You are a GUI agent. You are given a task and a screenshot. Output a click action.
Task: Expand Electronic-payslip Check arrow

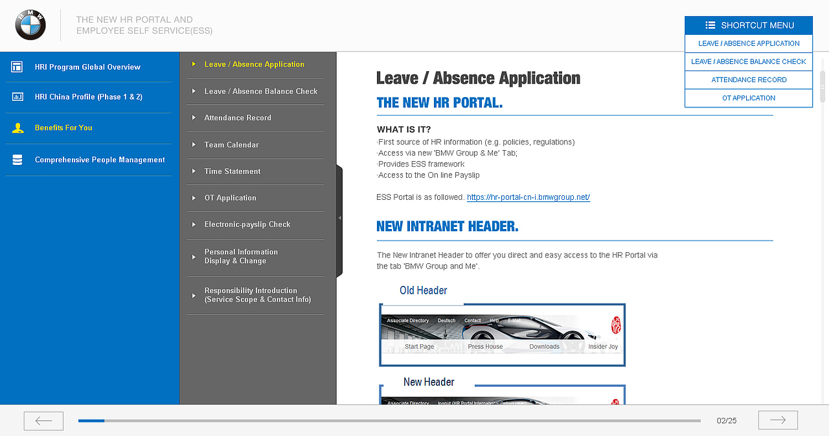(x=194, y=224)
